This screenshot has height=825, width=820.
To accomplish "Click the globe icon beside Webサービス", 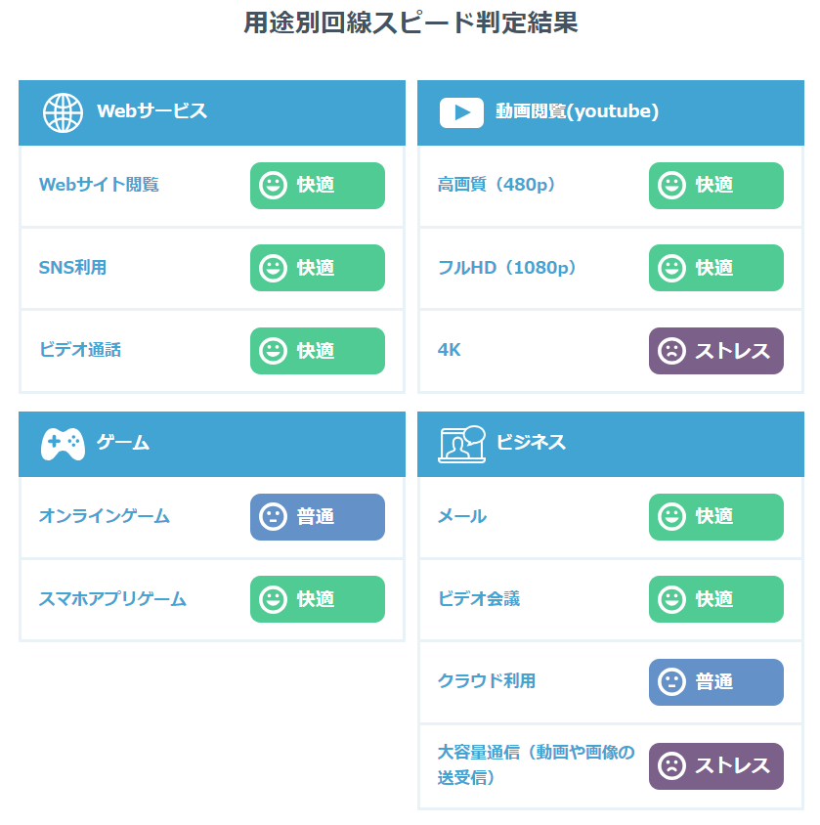I will (63, 113).
